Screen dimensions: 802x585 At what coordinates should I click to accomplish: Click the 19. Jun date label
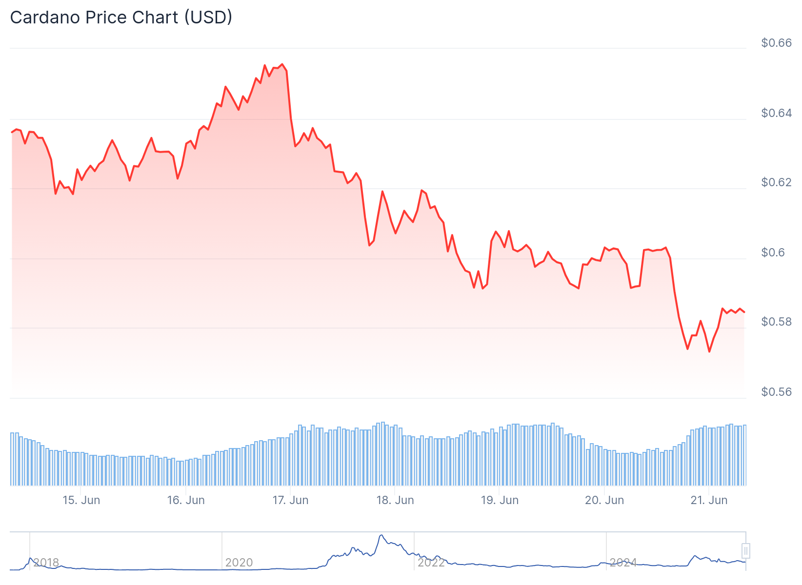click(x=500, y=500)
